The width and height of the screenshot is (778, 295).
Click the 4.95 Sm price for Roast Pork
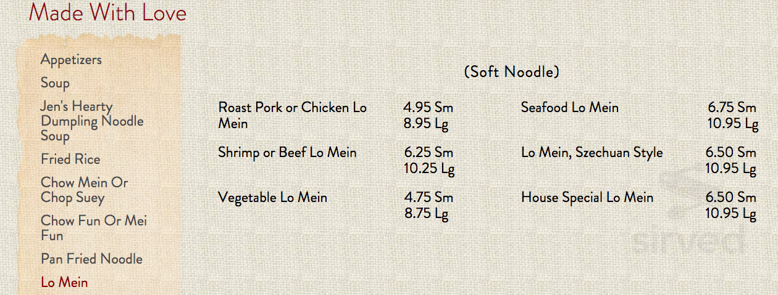point(429,108)
